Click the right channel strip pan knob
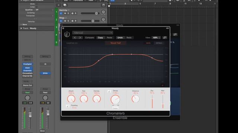The image size is (238, 133). click(x=45, y=98)
